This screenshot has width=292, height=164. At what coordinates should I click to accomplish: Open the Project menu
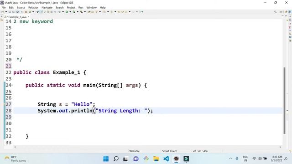pos(71,8)
